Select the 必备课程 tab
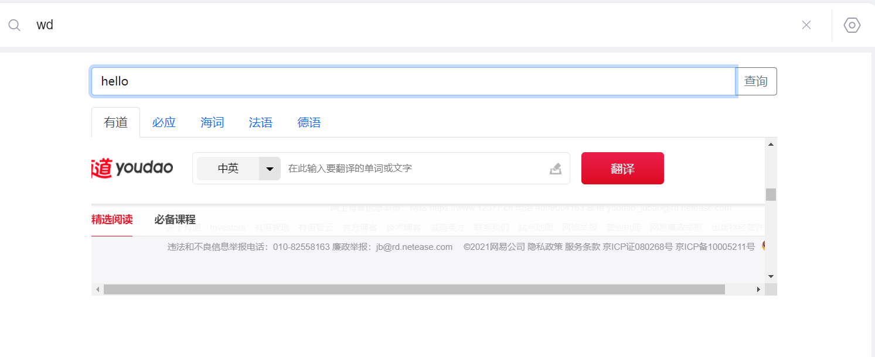This screenshot has width=875, height=357. point(175,219)
